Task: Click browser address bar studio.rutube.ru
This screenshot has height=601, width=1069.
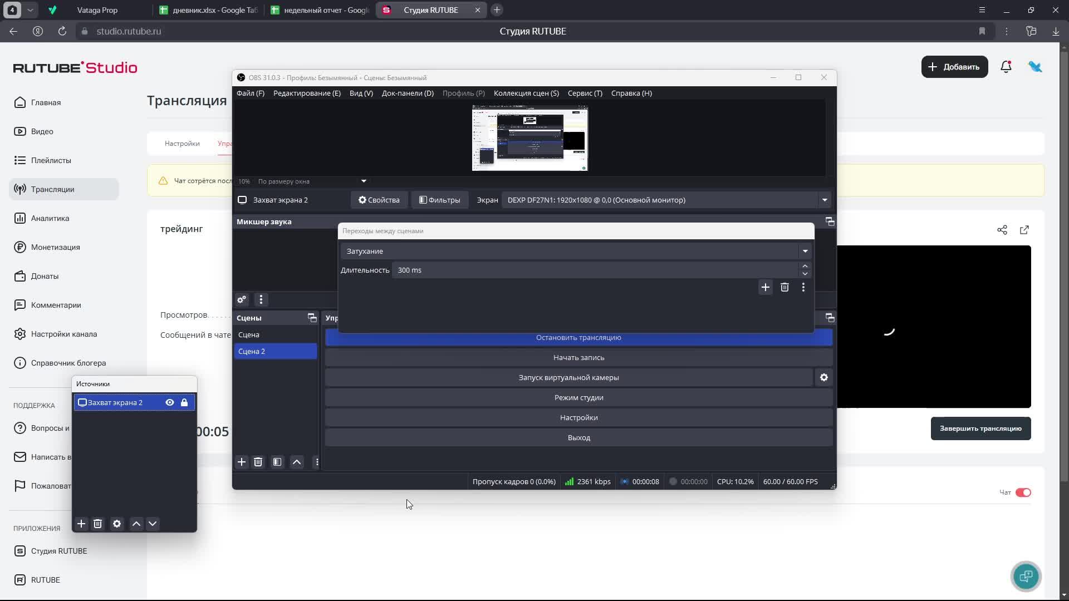Action: pyautogui.click(x=129, y=31)
